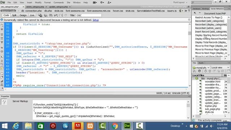Click the expand Files panel icon
The width and height of the screenshot is (231, 130).
pyautogui.click(x=228, y=71)
